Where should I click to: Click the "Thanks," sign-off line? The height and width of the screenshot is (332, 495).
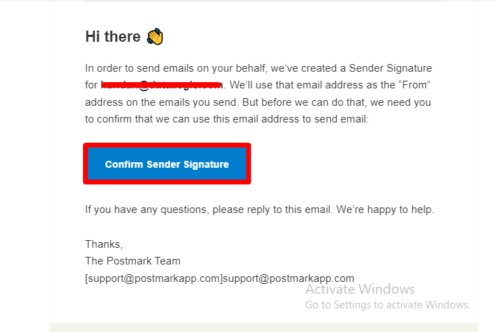(104, 244)
